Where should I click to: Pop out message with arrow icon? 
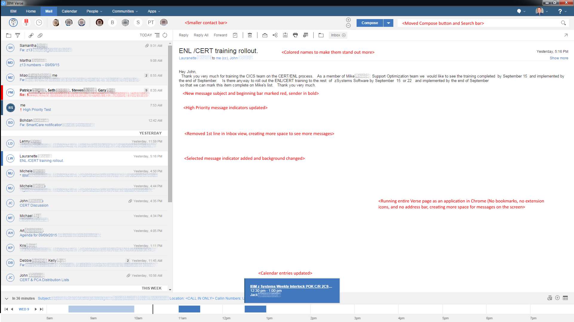566,35
